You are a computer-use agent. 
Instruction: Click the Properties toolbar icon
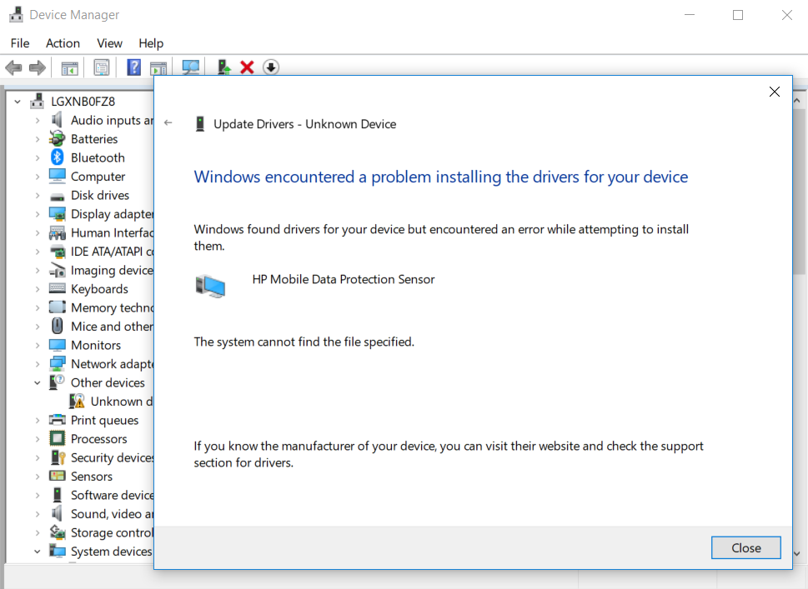[102, 67]
